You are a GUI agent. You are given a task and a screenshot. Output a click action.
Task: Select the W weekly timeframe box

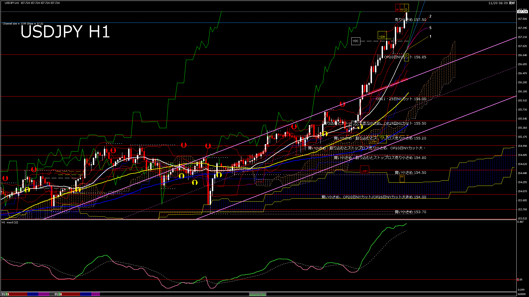tap(401, 9)
